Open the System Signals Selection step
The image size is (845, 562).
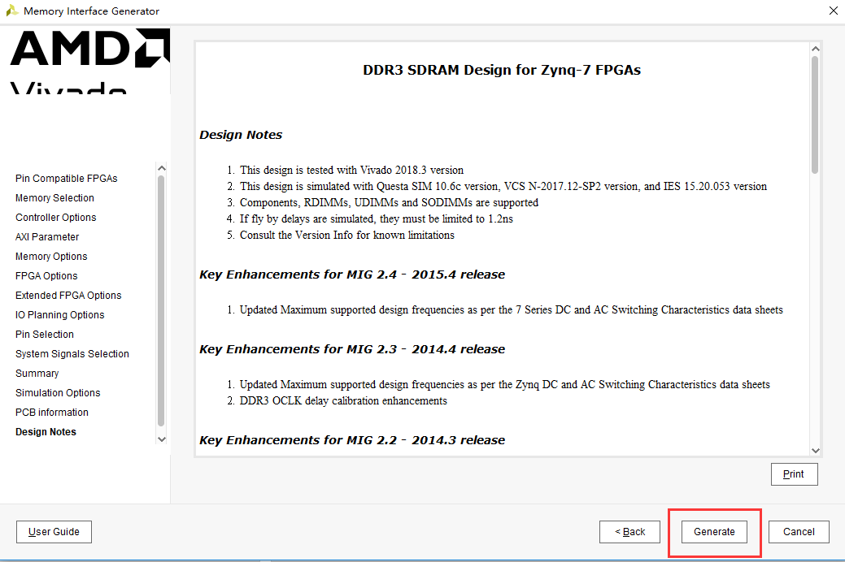point(72,353)
